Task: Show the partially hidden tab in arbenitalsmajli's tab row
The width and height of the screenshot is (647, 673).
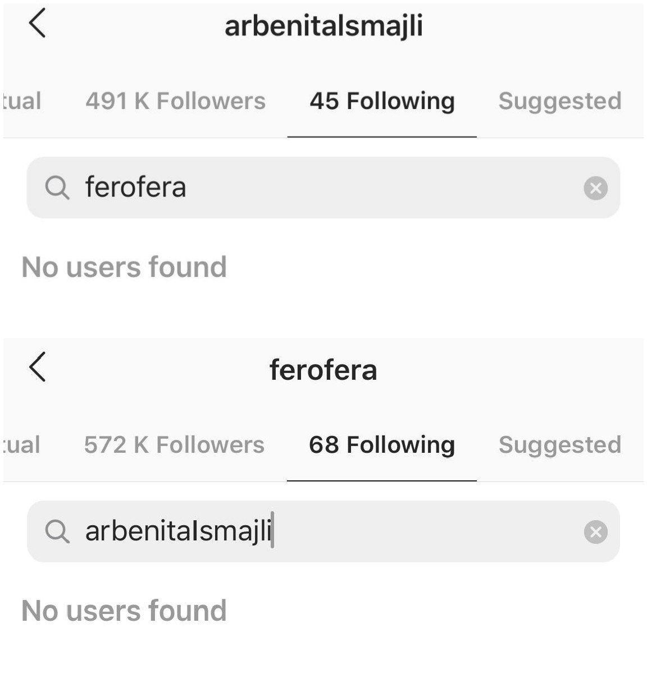Action: [x=22, y=101]
